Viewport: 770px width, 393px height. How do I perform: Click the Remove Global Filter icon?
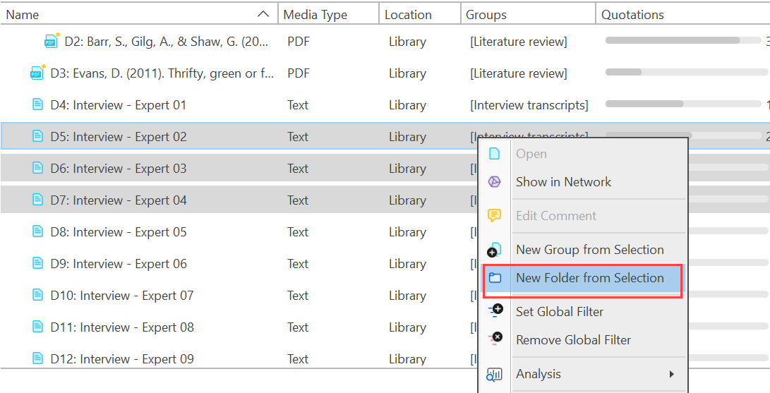coord(495,339)
